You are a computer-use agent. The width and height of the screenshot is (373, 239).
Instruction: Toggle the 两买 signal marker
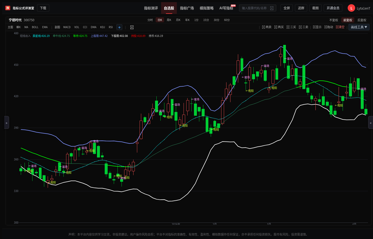pyautogui.click(x=279, y=27)
